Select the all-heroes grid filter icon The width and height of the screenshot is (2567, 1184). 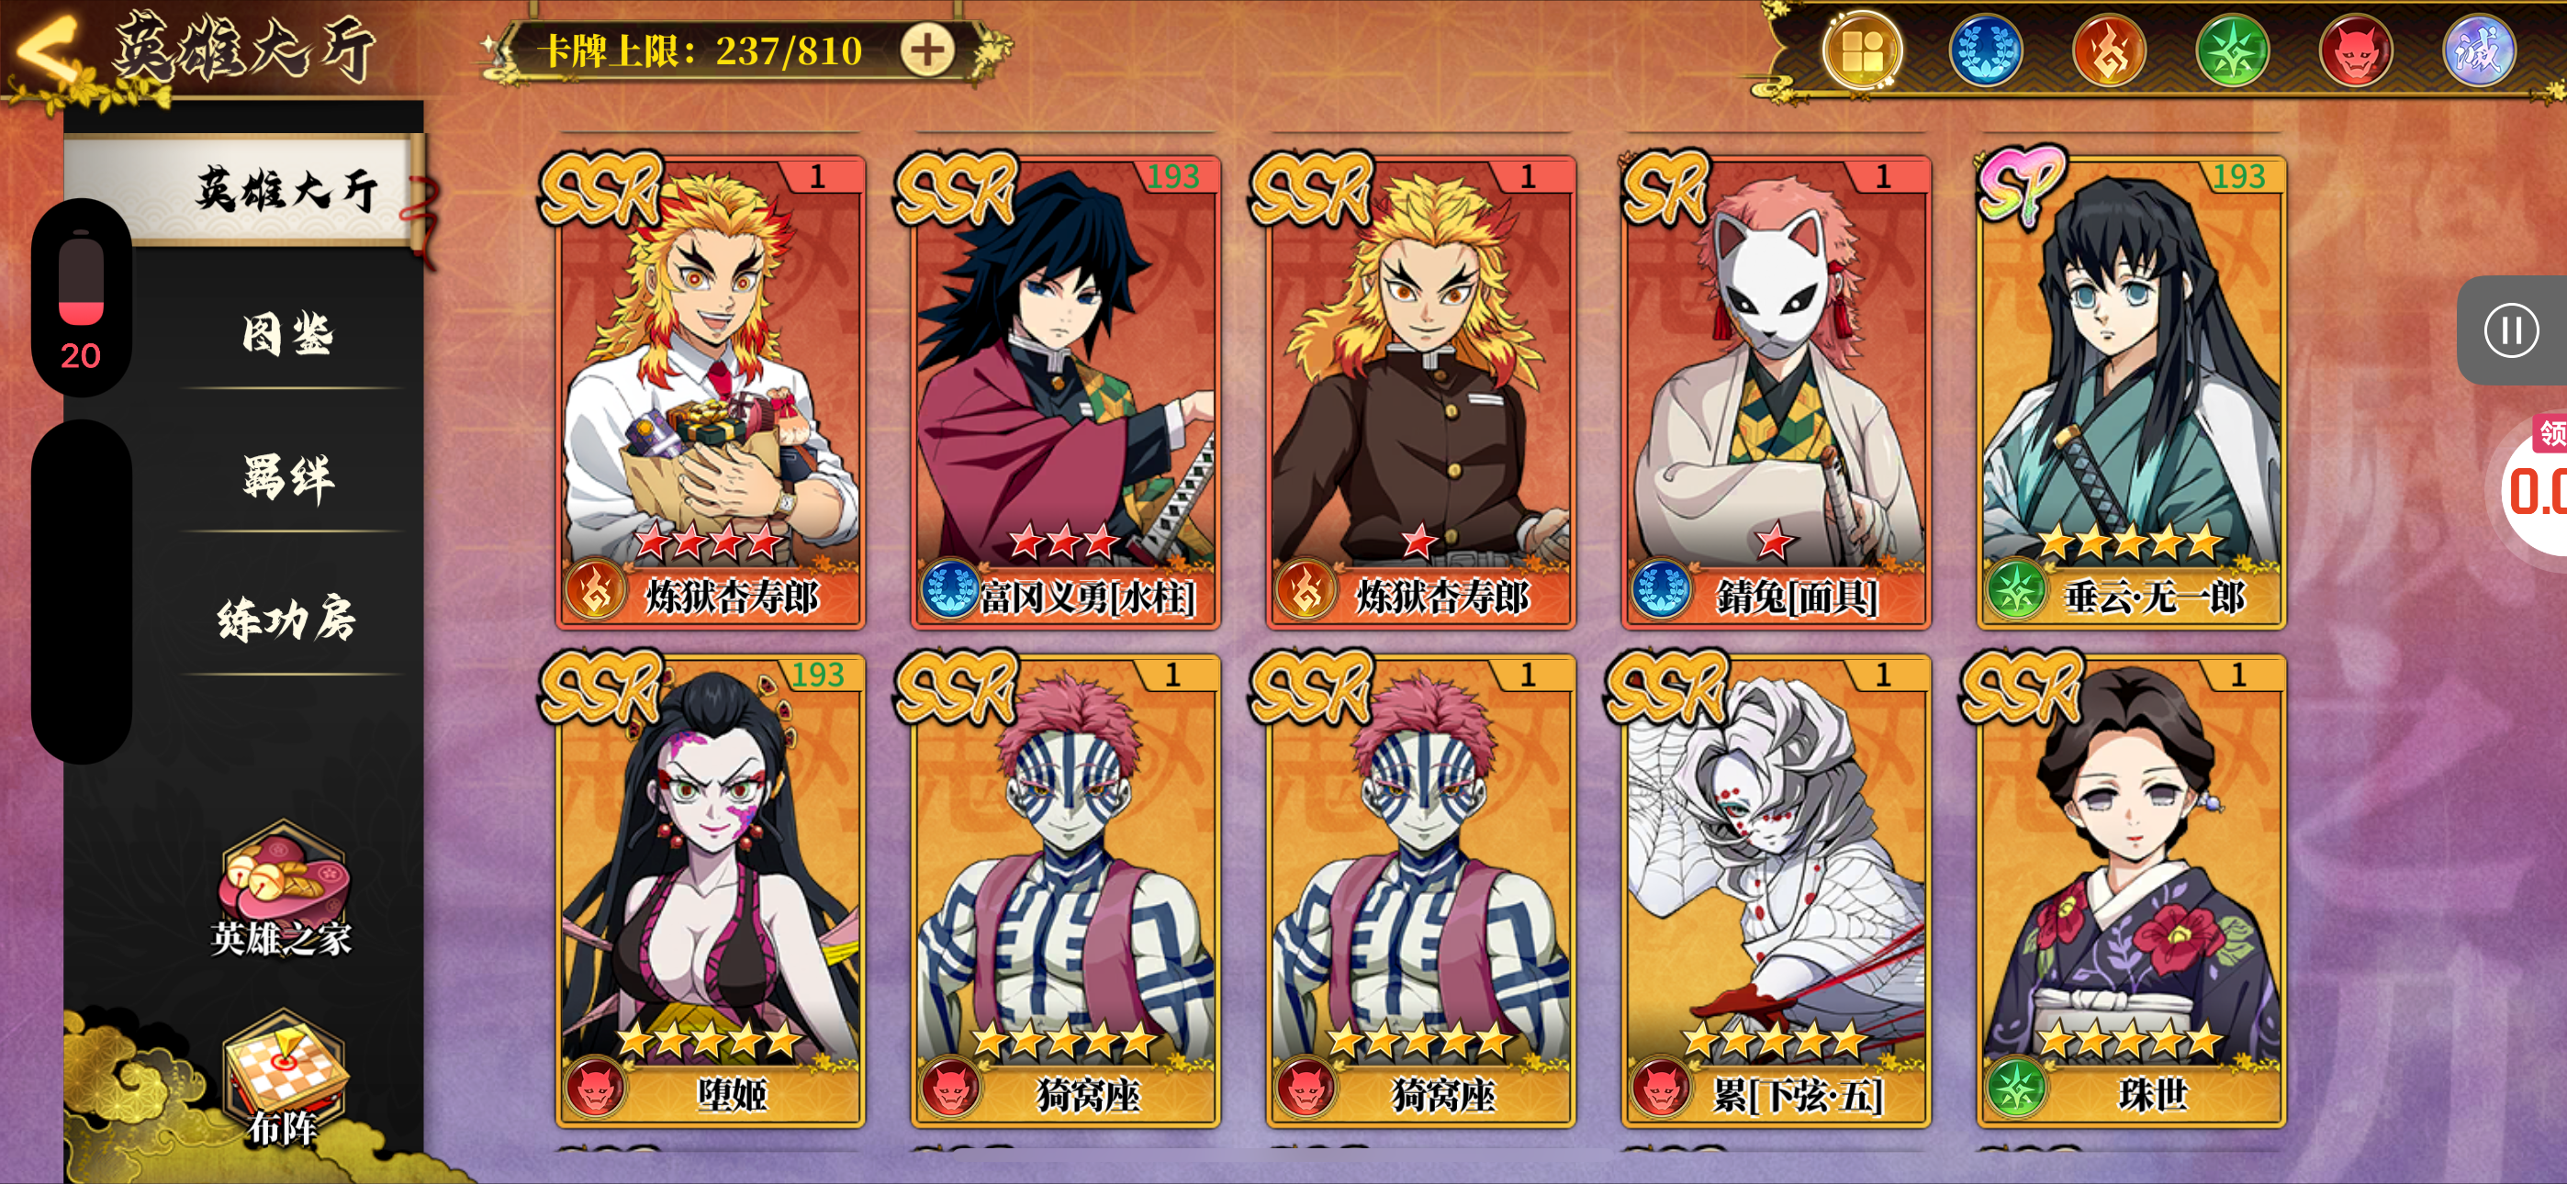coord(1862,50)
